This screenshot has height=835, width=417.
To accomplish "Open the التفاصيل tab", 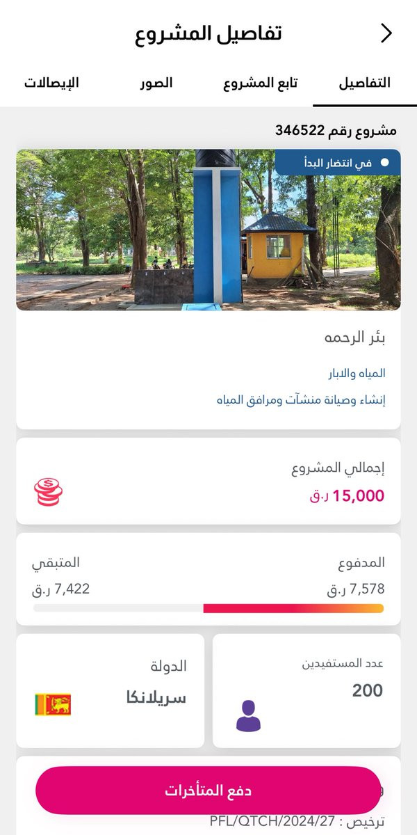I will pyautogui.click(x=364, y=83).
